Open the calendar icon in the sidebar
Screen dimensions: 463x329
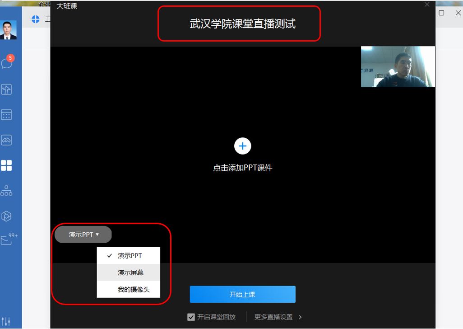coord(6,115)
